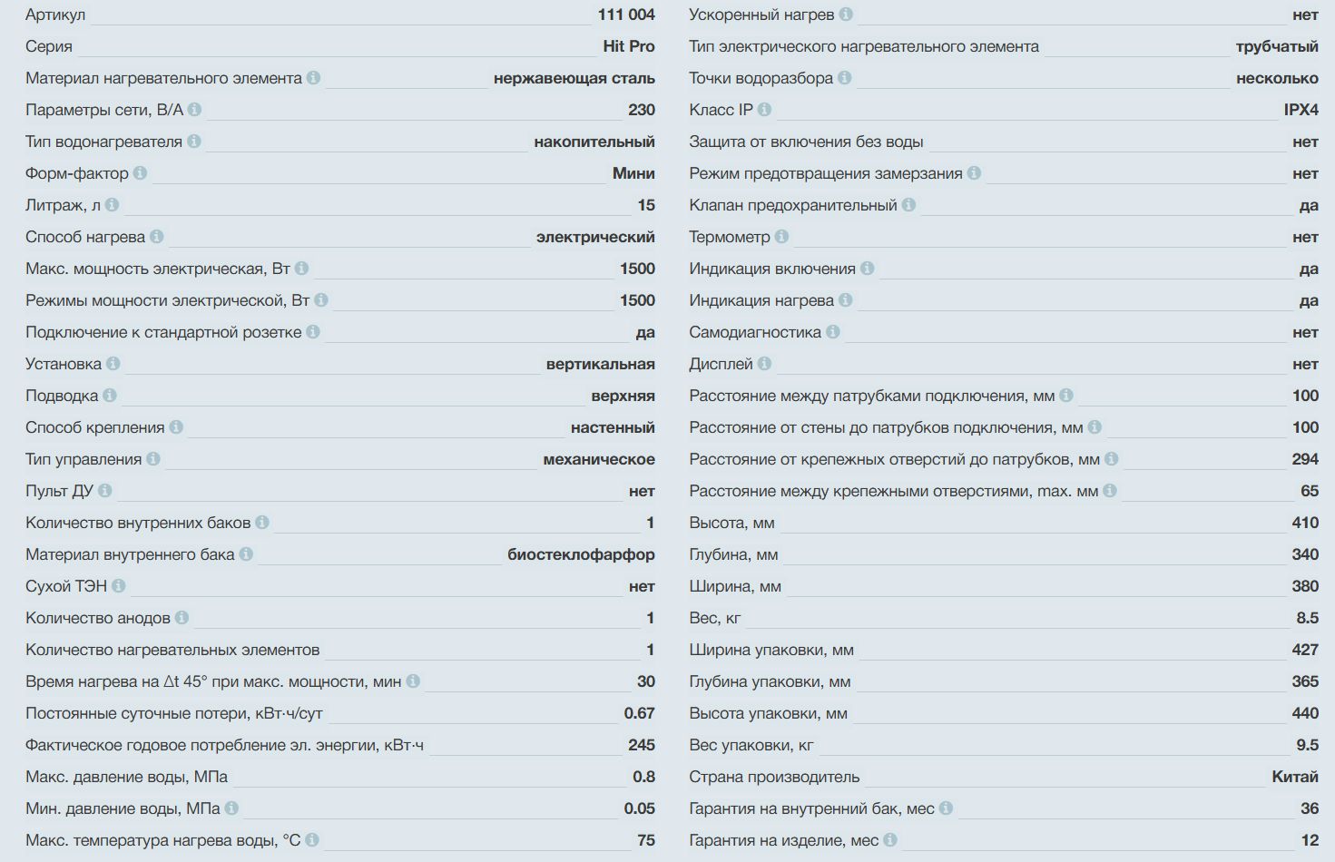This screenshot has width=1335, height=862.
Task: Click info icon beside Способ нагрева
Action: (x=156, y=237)
